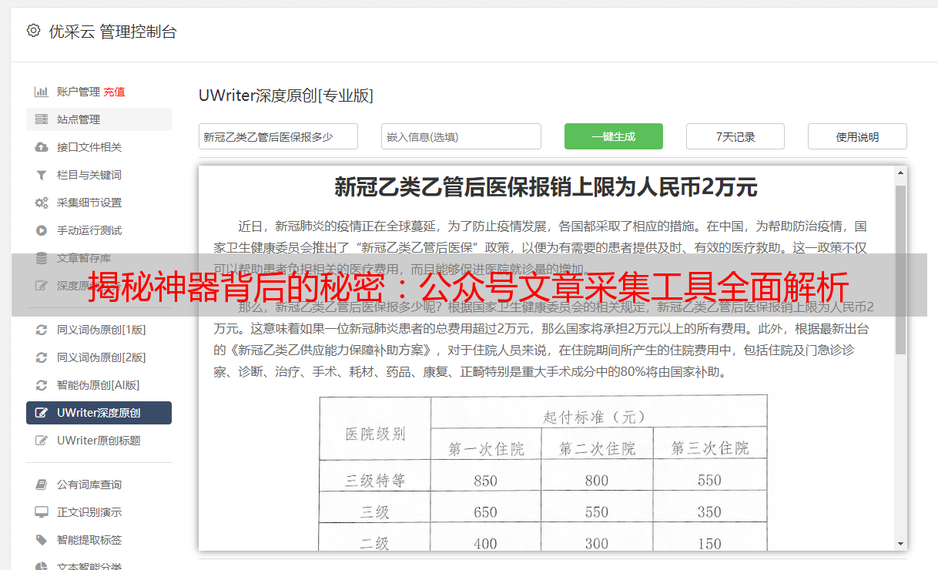The width and height of the screenshot is (938, 570).
Task: Click the table cell 850
Action: 486,481
